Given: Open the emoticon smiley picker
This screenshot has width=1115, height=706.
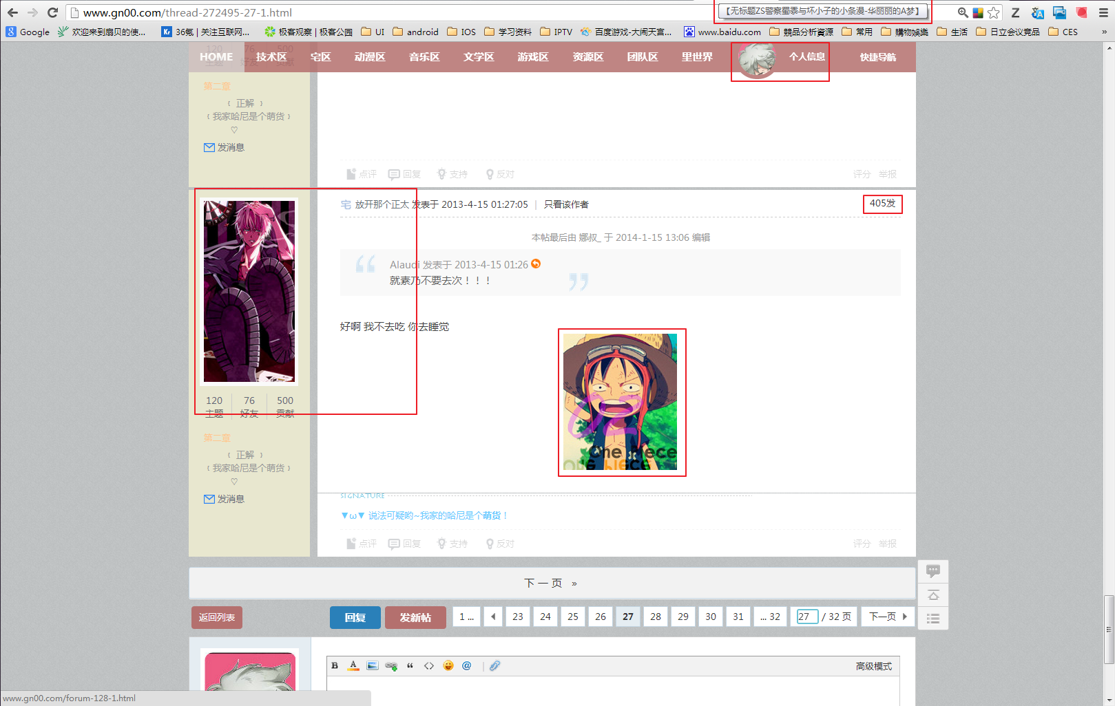Looking at the screenshot, I should click(x=448, y=665).
